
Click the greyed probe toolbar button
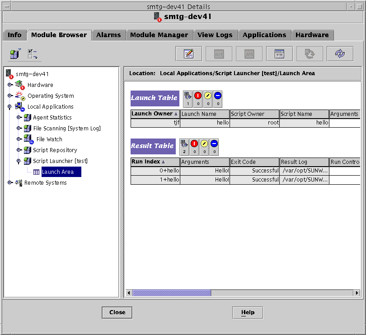point(219,54)
